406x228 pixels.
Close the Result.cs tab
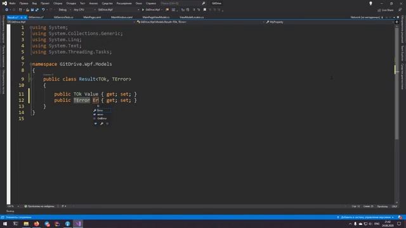click(25, 18)
